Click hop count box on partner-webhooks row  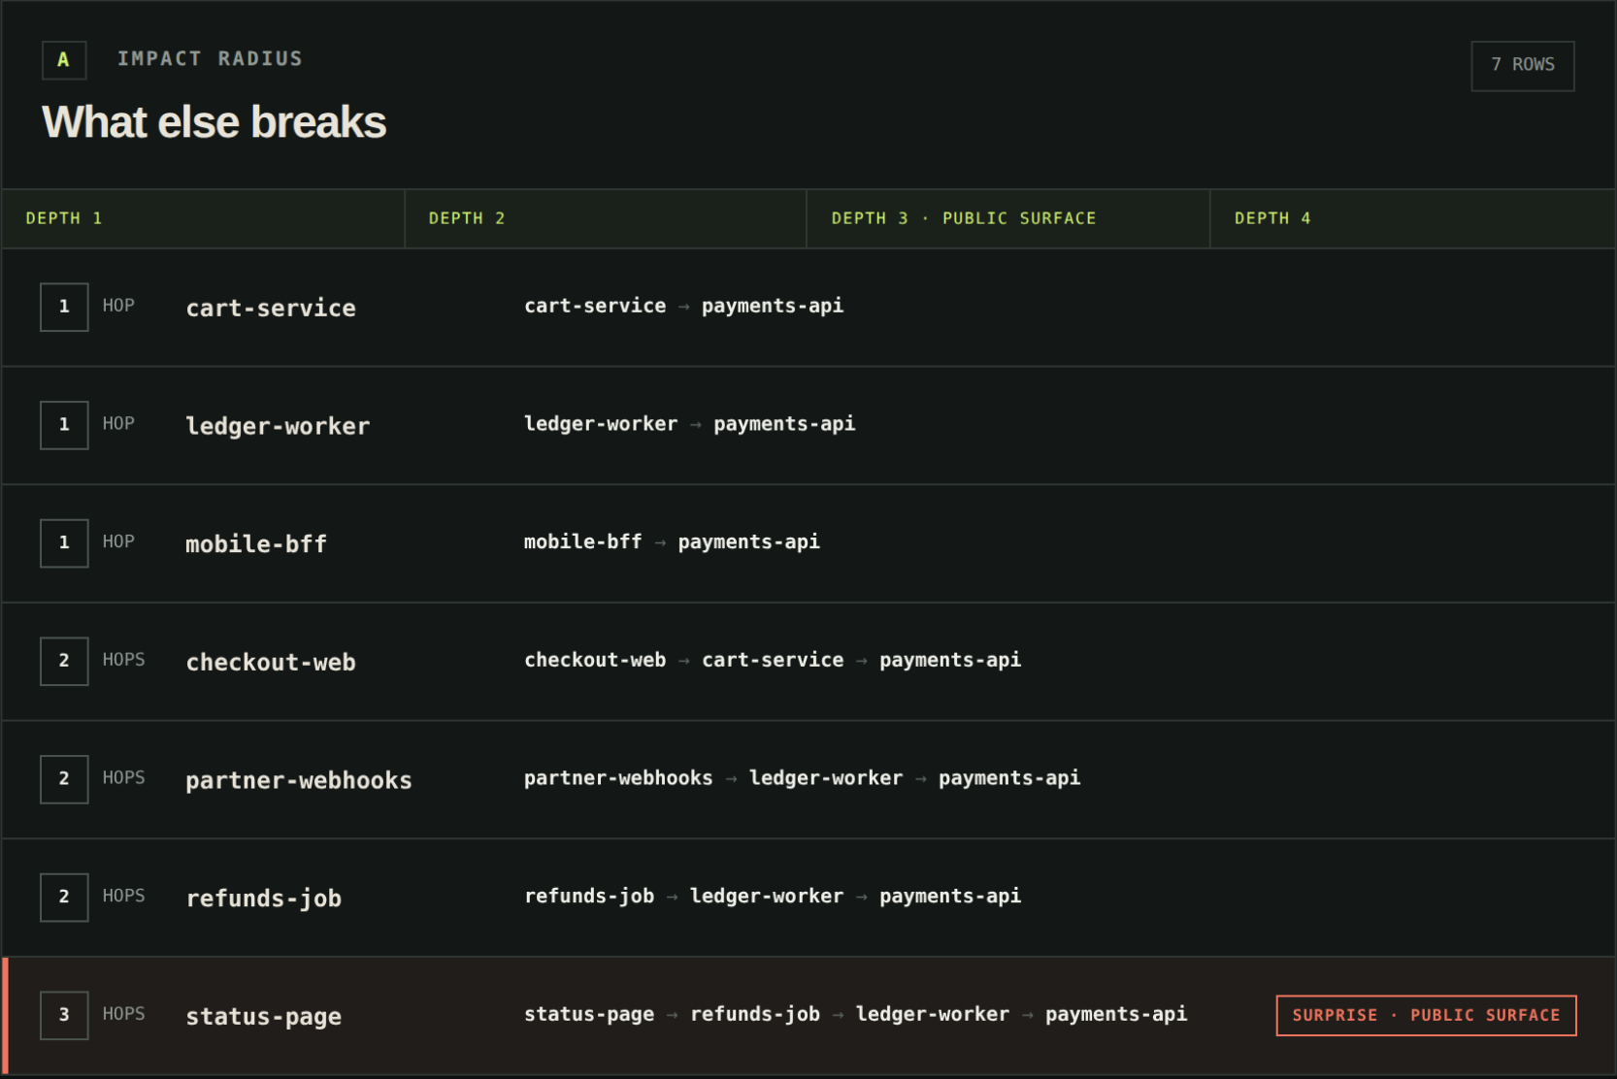[64, 779]
